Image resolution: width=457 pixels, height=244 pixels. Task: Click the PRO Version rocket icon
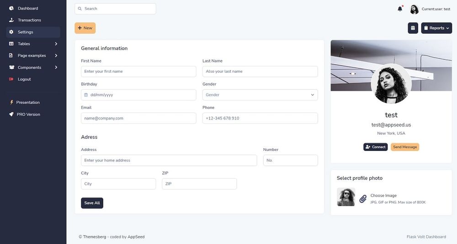pos(11,114)
